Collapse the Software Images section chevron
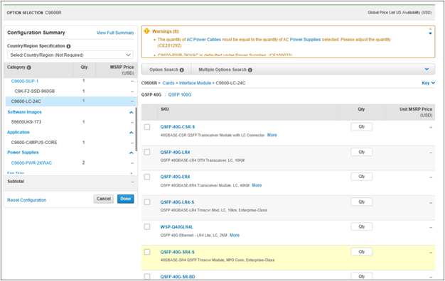 [131, 112]
